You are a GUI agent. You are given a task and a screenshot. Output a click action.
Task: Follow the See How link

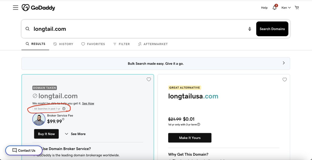[88, 103]
